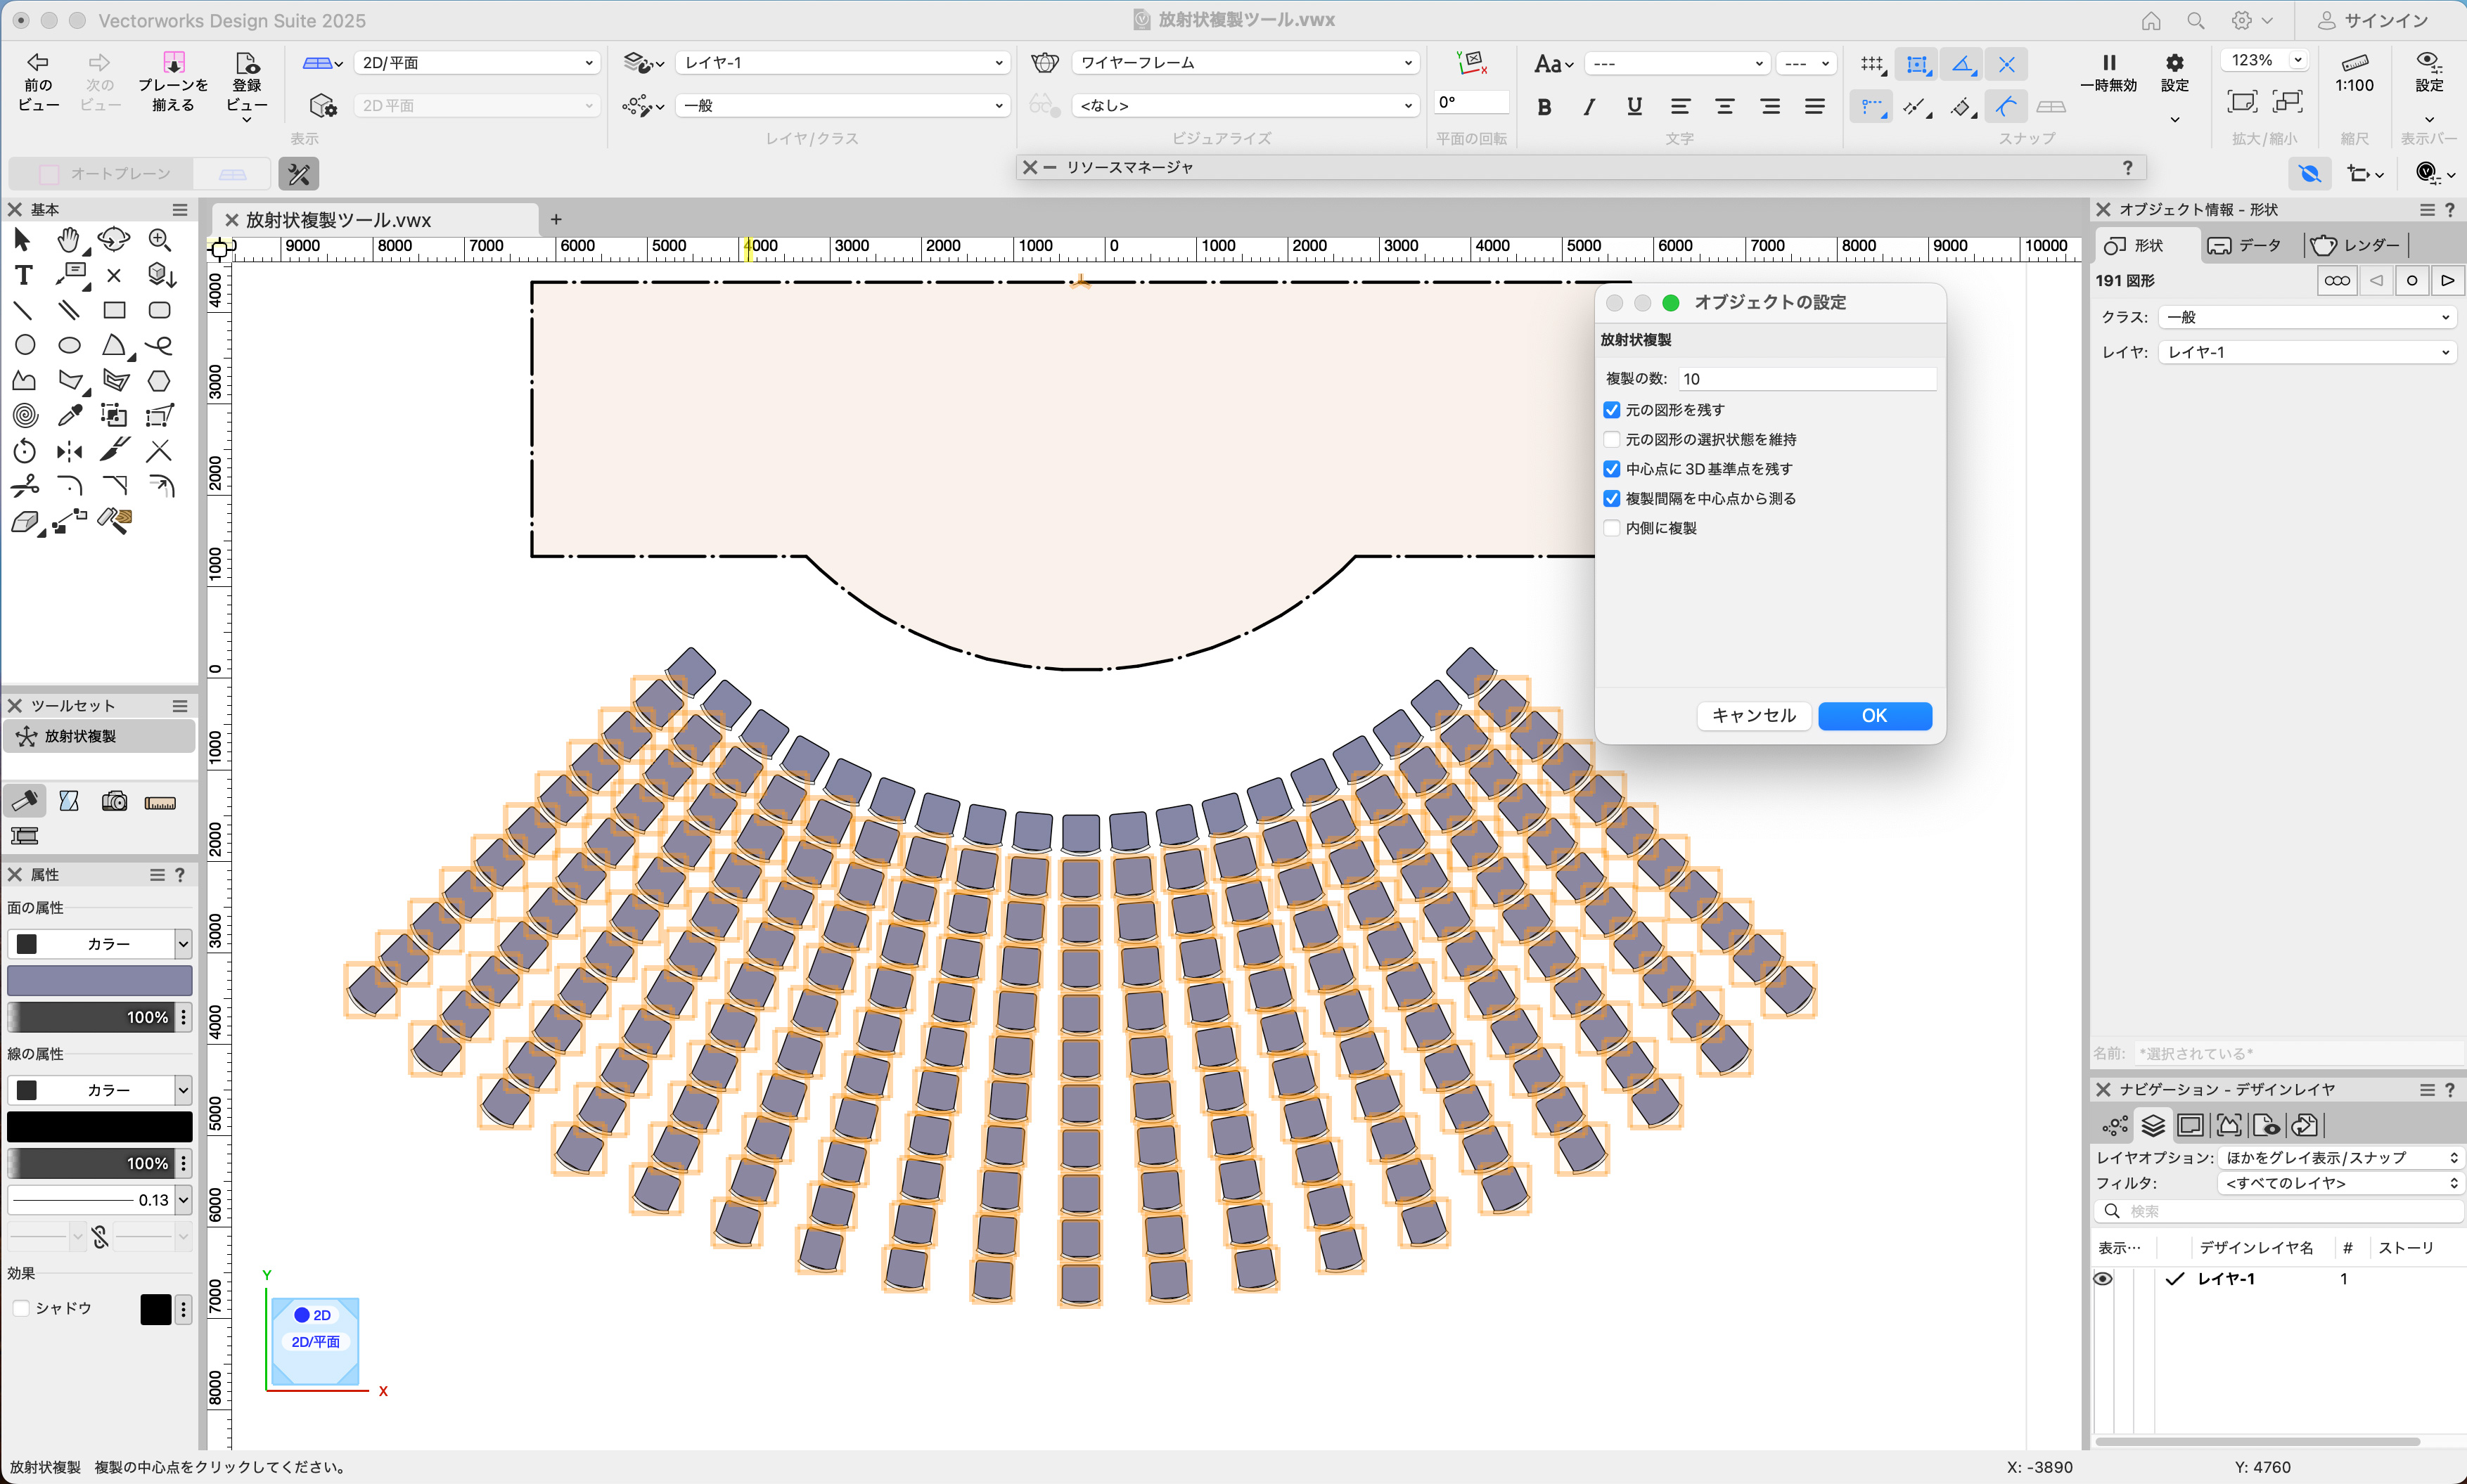
Task: Uncheck 元の図形を残す checkbox
Action: pos(1612,410)
